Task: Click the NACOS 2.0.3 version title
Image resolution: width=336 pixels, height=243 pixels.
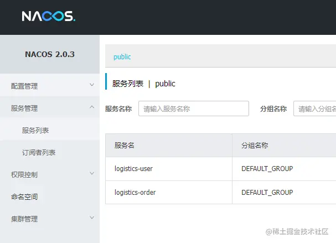Action: [x=50, y=54]
